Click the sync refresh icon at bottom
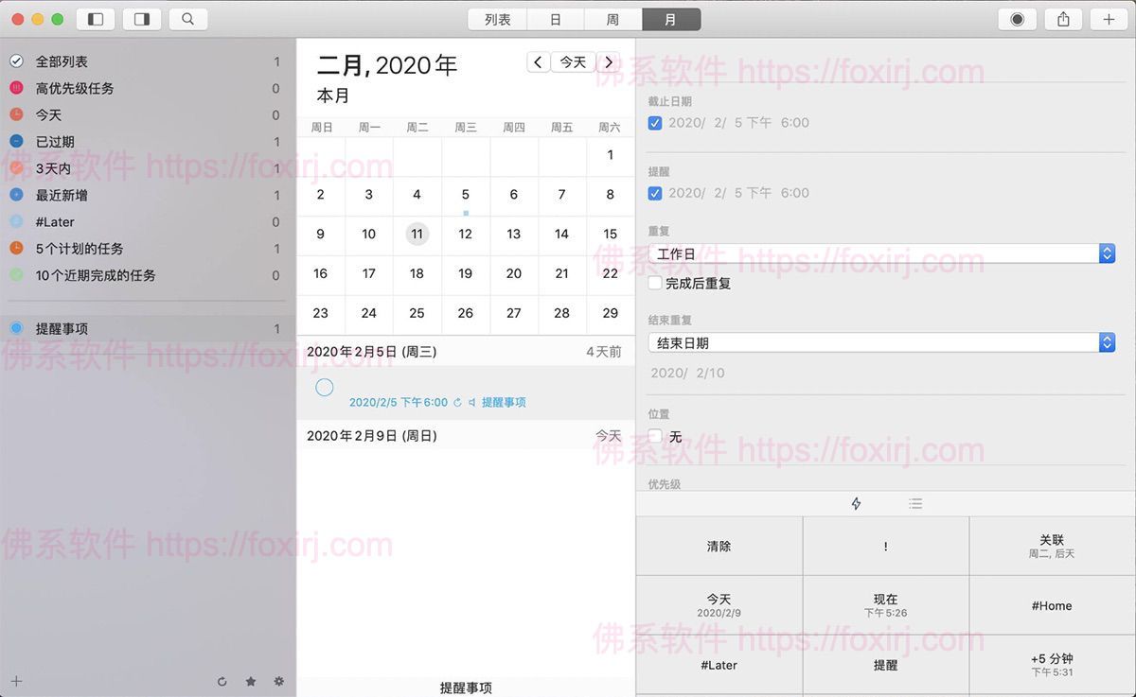Screen dimensions: 1136x697 [x=222, y=681]
